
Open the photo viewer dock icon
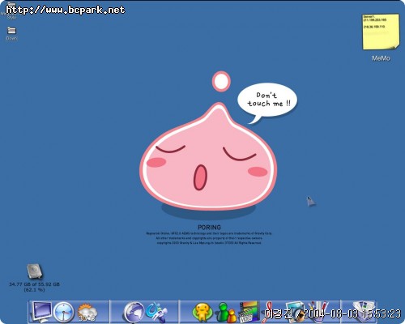[294, 312]
